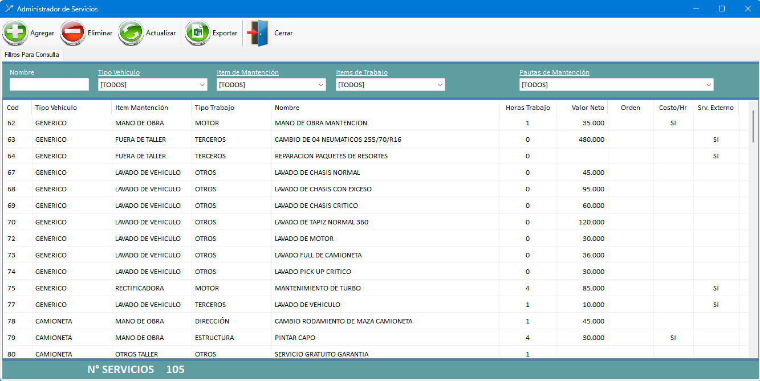The height and width of the screenshot is (381, 760).
Task: Open the Tipo Vehículo dropdown
Action: click(153, 85)
